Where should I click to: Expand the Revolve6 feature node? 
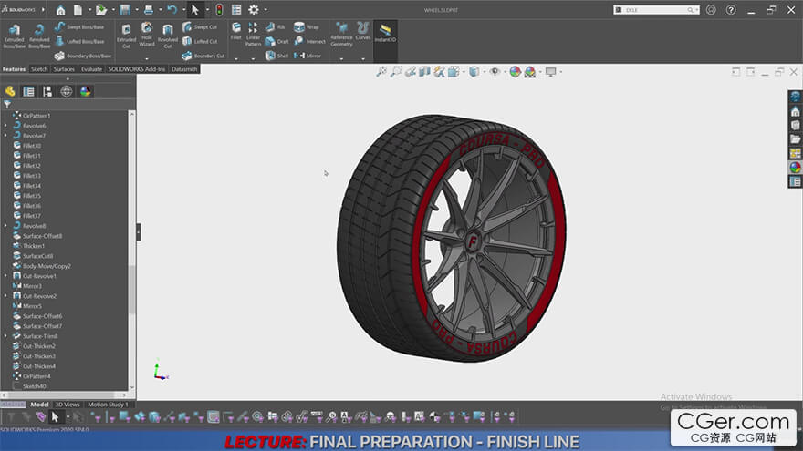pyautogui.click(x=5, y=126)
